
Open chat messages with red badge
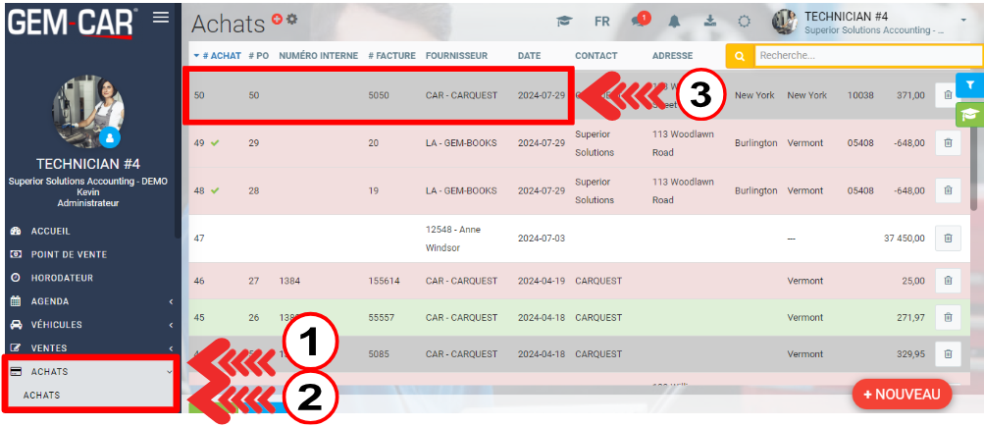[x=640, y=22]
